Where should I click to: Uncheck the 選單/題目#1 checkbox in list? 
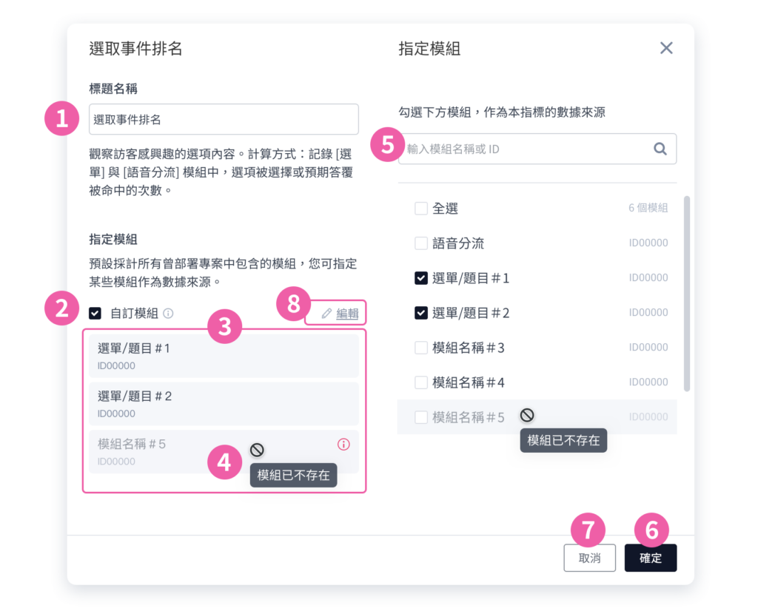point(421,277)
